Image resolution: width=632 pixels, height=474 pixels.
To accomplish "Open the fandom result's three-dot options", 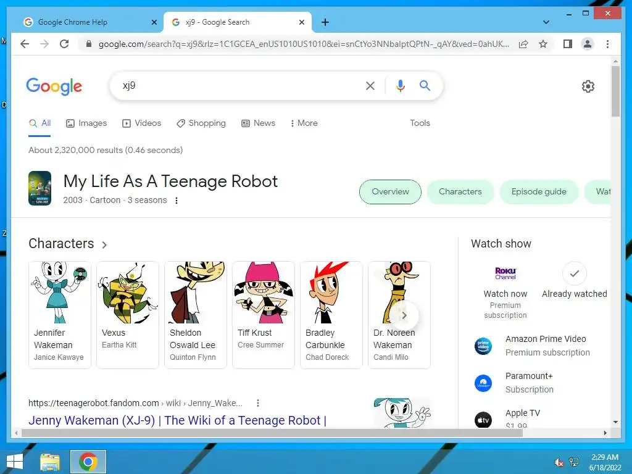I will click(x=257, y=403).
